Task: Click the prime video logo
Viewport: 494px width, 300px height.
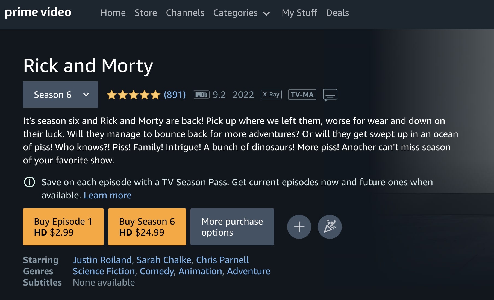Action: coord(38,12)
